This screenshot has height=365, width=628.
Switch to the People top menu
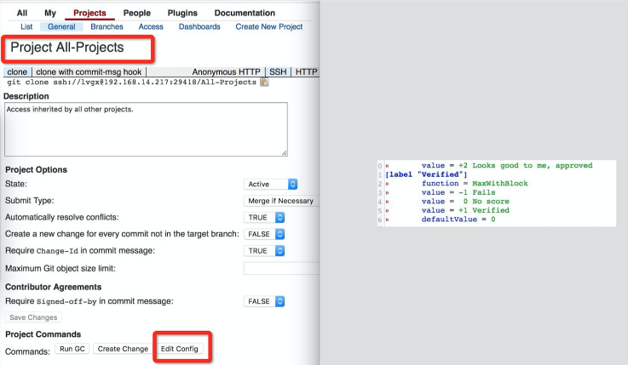(x=137, y=13)
